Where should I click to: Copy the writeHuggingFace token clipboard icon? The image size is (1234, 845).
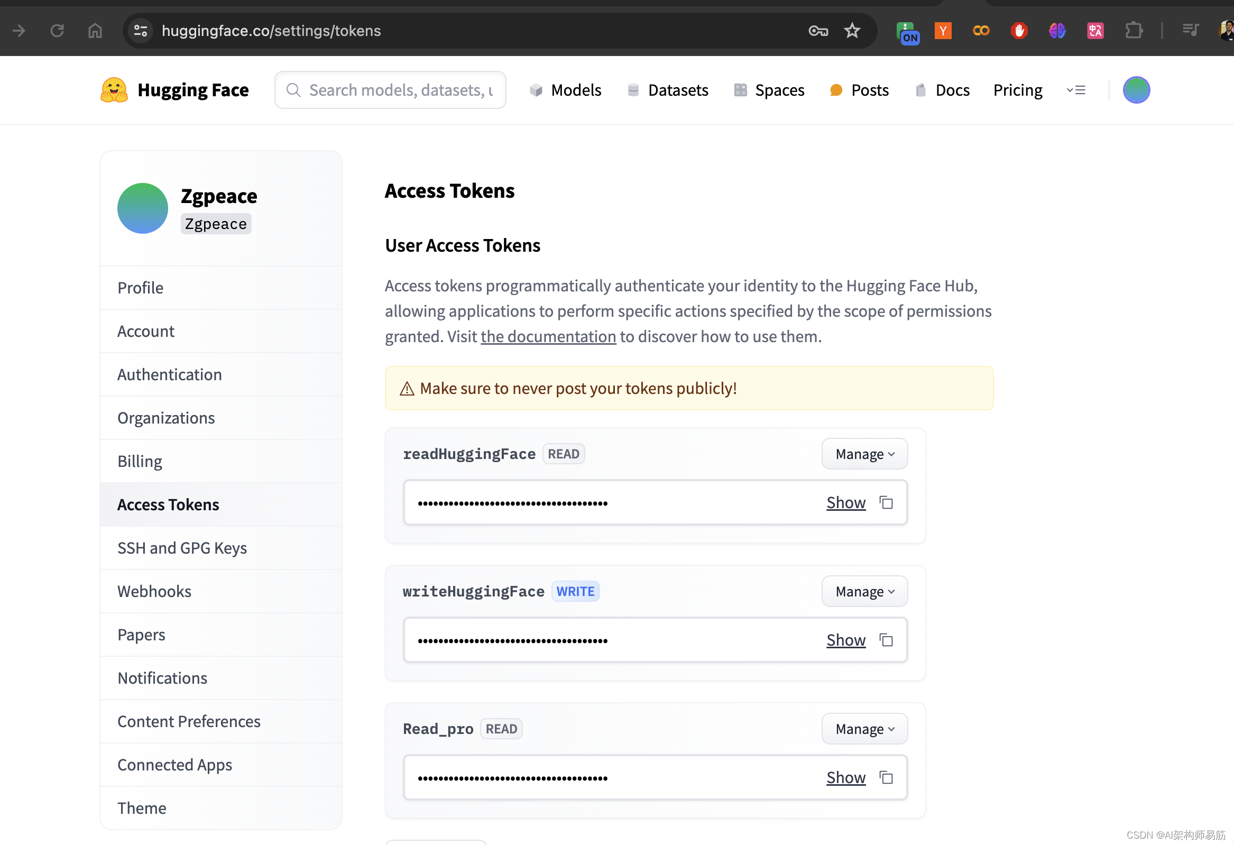pyautogui.click(x=886, y=640)
